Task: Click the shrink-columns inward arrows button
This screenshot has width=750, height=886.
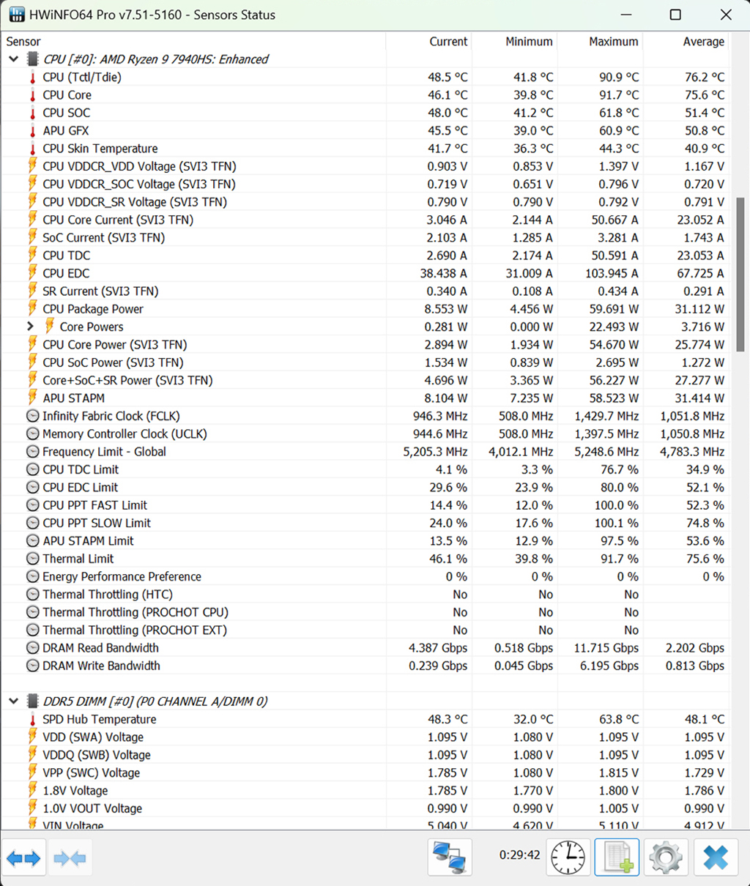Action: [70, 857]
